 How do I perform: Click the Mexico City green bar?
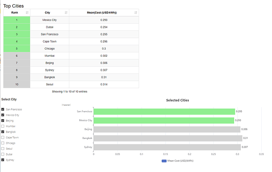pos(164,120)
